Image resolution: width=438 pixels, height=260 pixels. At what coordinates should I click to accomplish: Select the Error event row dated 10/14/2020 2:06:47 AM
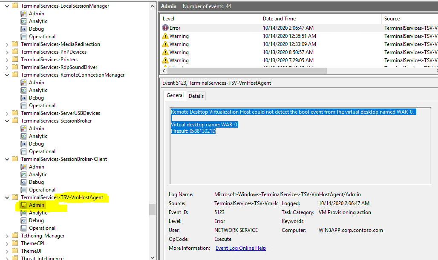(x=299, y=28)
